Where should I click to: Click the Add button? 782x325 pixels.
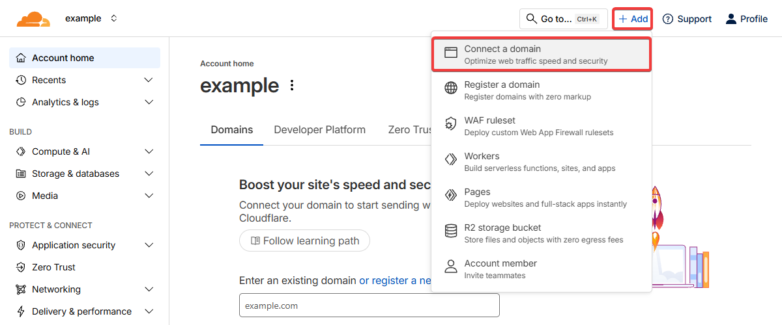tap(633, 19)
